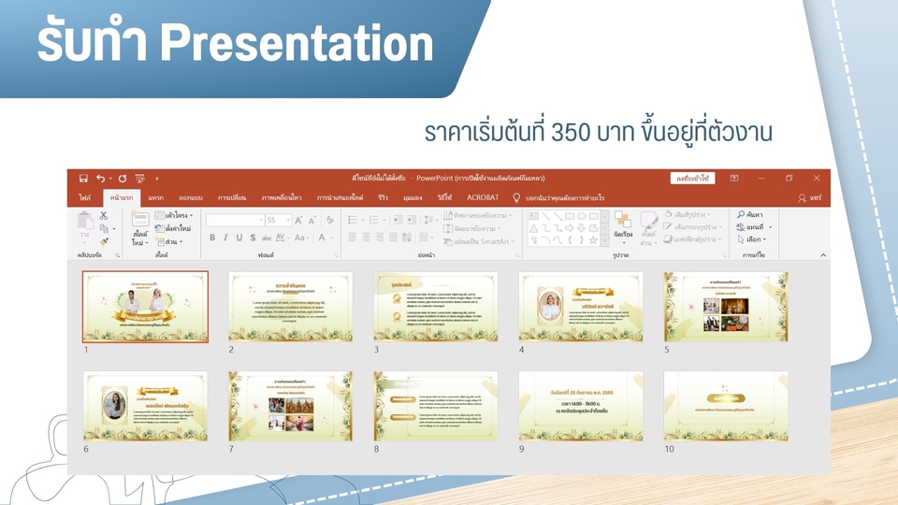The image size is (898, 505).
Task: Click the Cut scissors icon
Action: click(104, 216)
